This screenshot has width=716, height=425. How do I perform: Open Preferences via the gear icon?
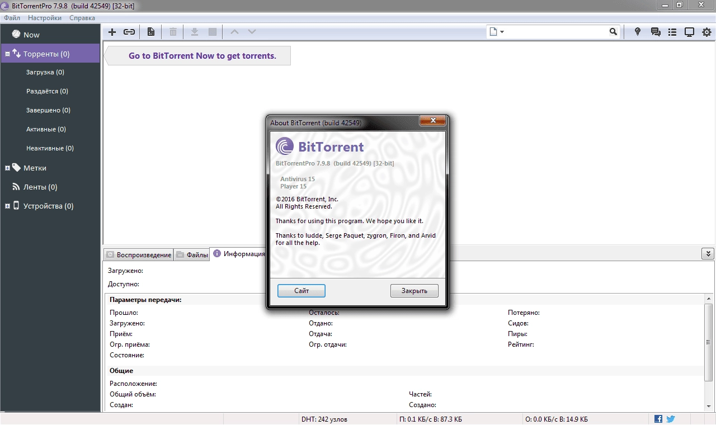[x=706, y=32]
